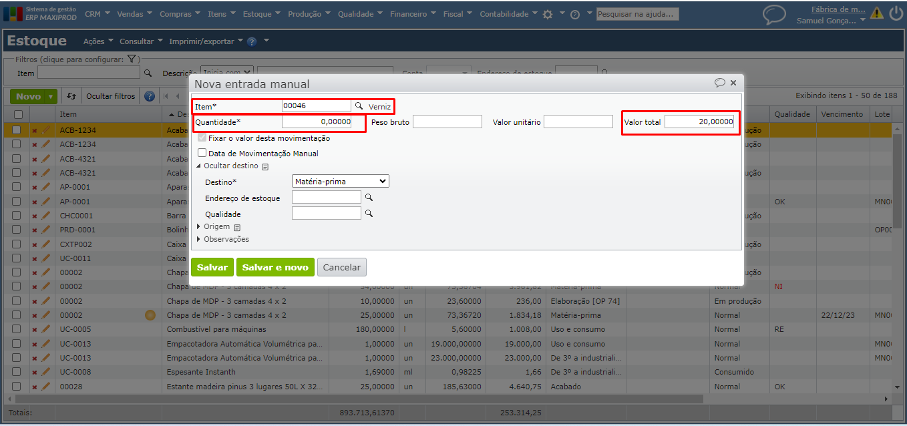Search Qualidade with magnifier icon
Image resolution: width=907 pixels, height=426 pixels.
(x=368, y=214)
